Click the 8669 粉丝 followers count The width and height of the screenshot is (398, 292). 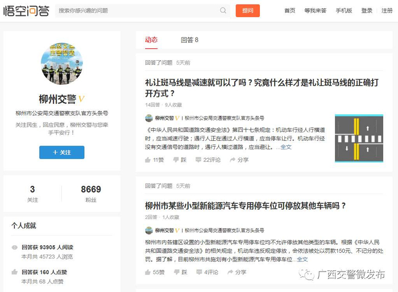pos(91,194)
